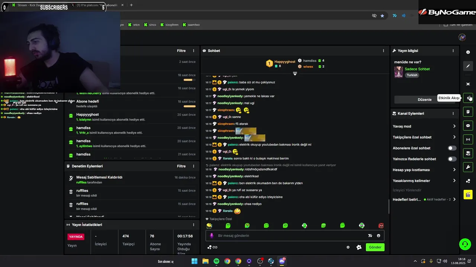Open Filtre in Denetim Eylemleri panel
This screenshot has height=267, width=476.
pyautogui.click(x=181, y=166)
